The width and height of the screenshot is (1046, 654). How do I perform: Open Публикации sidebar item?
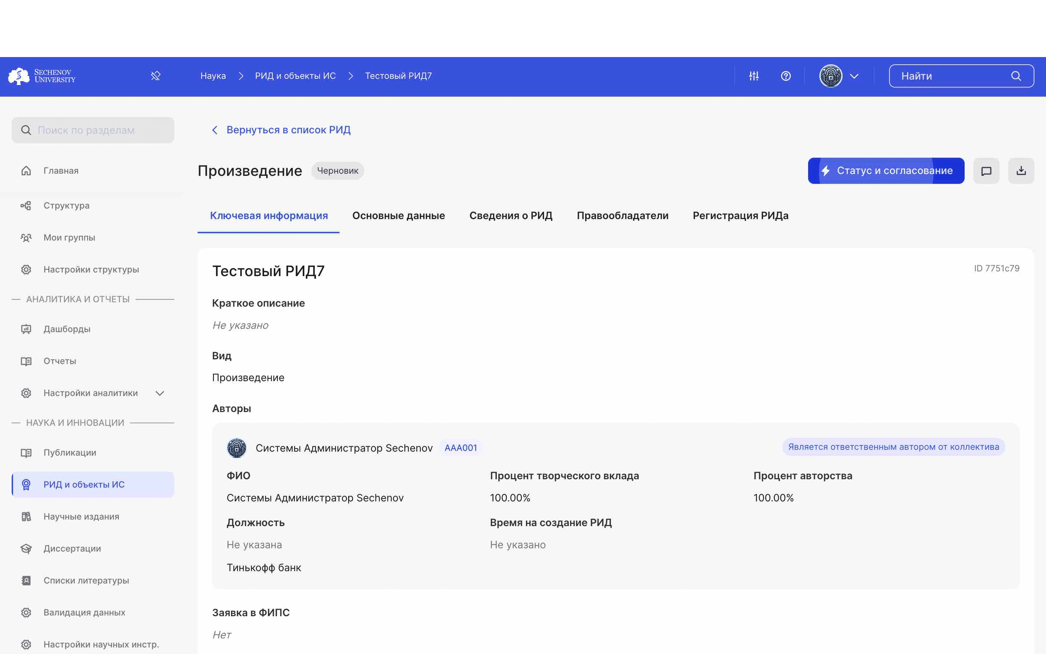93,453
